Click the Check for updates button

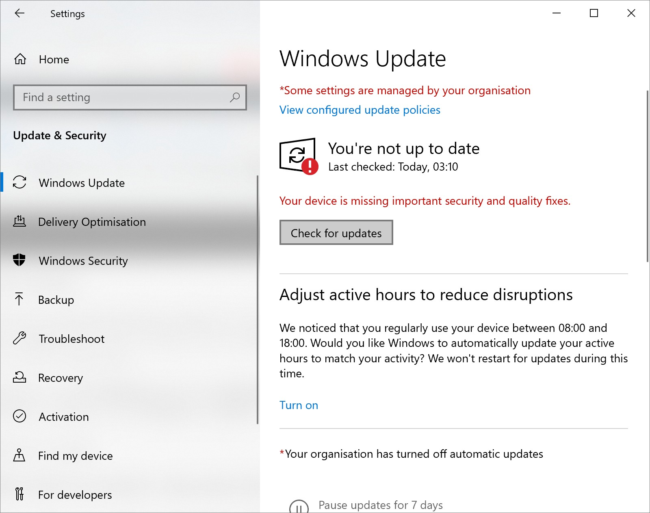click(x=336, y=232)
